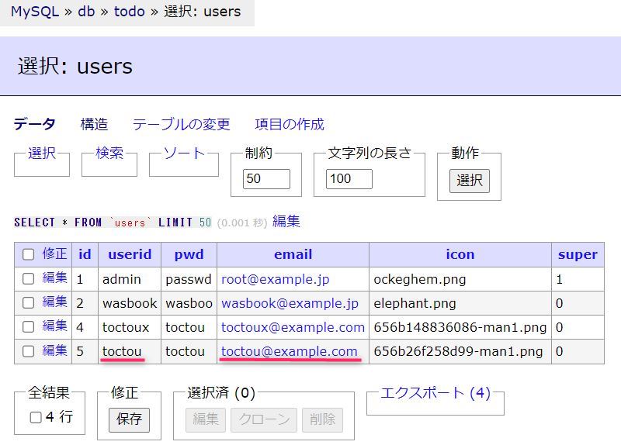Open root@example.jp email link
Viewport: 621px width, 445px height.
276,279
